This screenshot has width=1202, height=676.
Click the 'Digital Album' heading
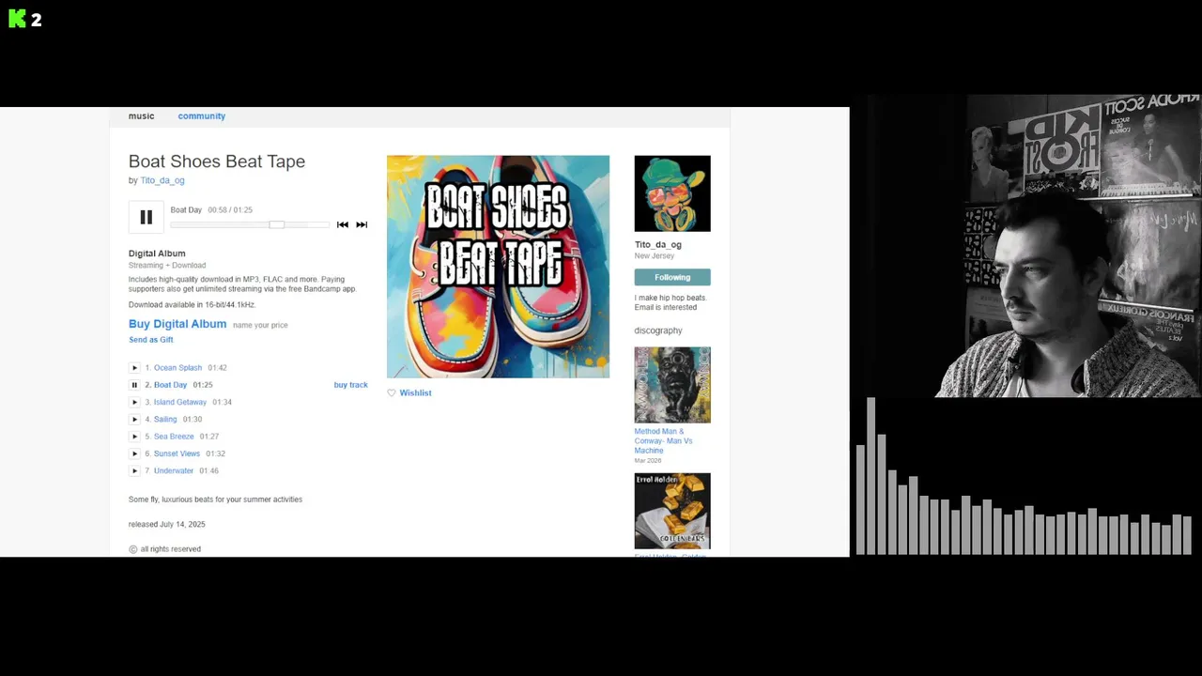[157, 253]
